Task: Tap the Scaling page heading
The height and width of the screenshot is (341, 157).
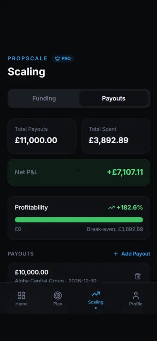Action: point(26,72)
